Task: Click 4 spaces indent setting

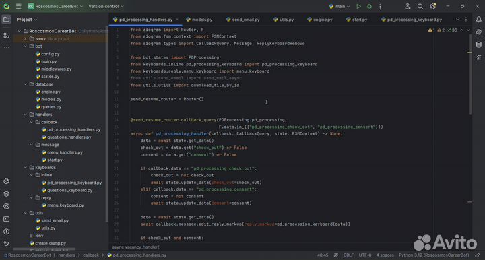Action: [385, 255]
